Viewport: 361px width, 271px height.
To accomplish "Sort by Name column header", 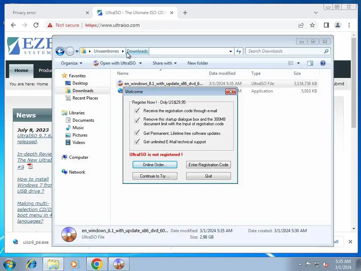I will 161,73.
